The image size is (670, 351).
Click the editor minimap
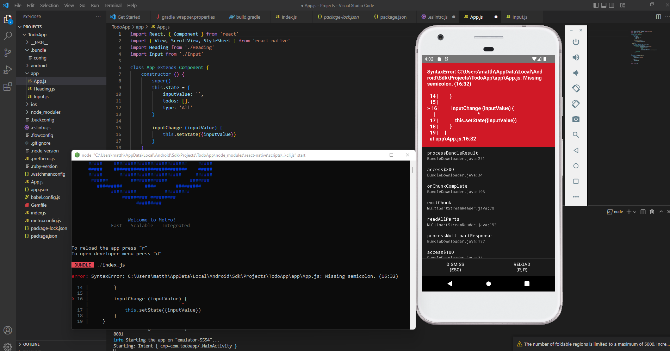coord(644,47)
